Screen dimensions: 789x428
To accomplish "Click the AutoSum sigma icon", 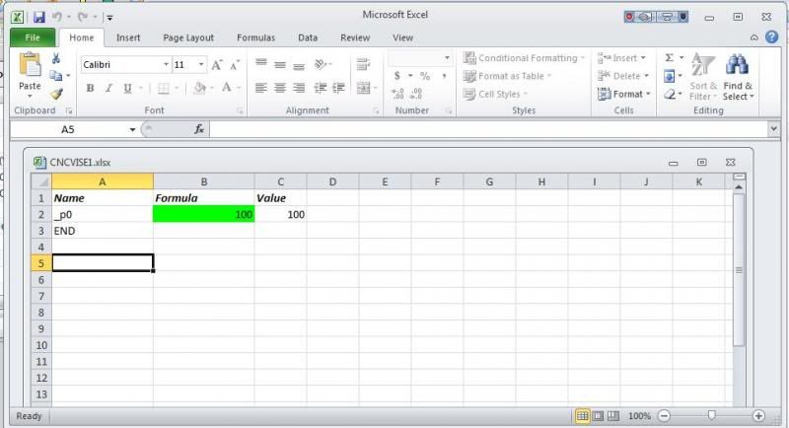I will tap(670, 58).
